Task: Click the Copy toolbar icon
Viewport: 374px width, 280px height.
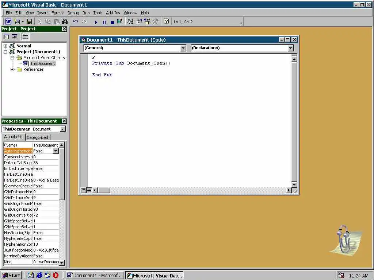Action: [48, 22]
